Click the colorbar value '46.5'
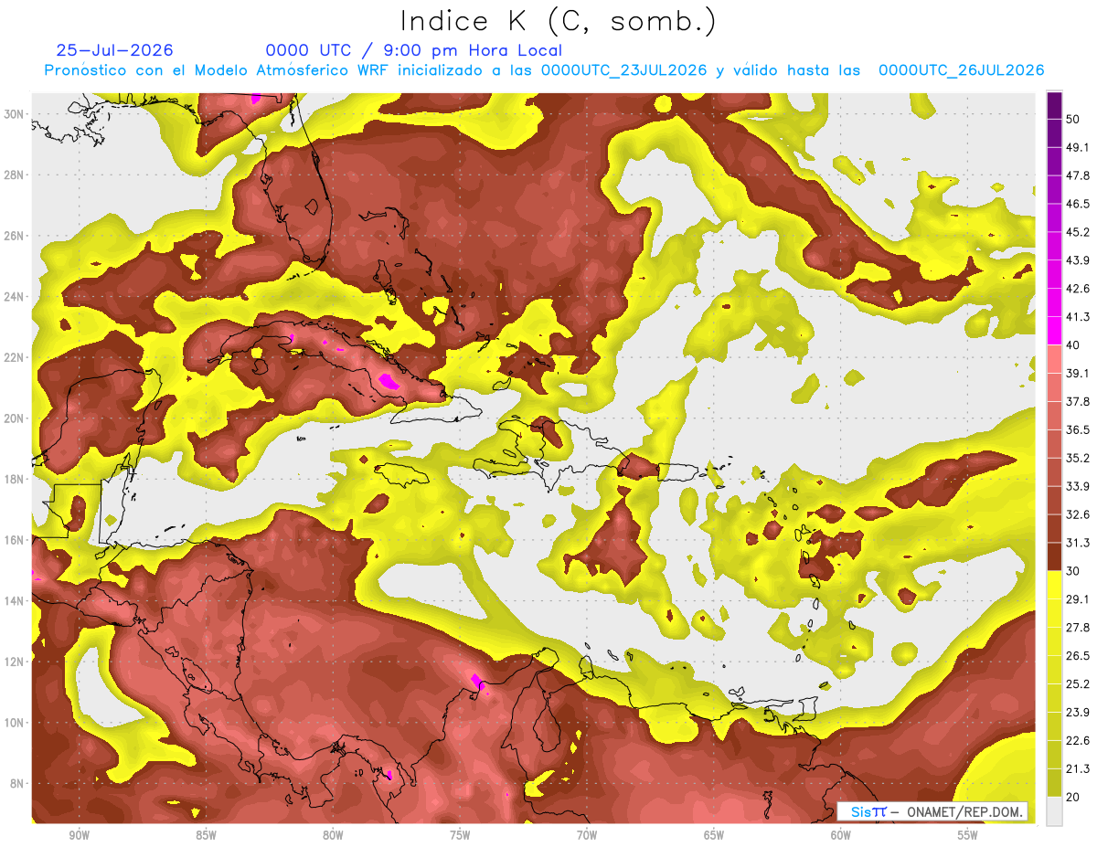The image size is (1097, 847). pos(1078,204)
